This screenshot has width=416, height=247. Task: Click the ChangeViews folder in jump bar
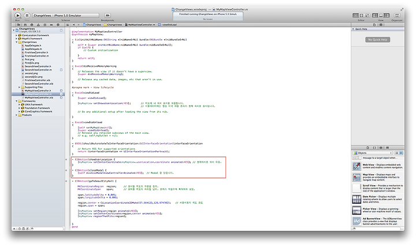point(113,25)
